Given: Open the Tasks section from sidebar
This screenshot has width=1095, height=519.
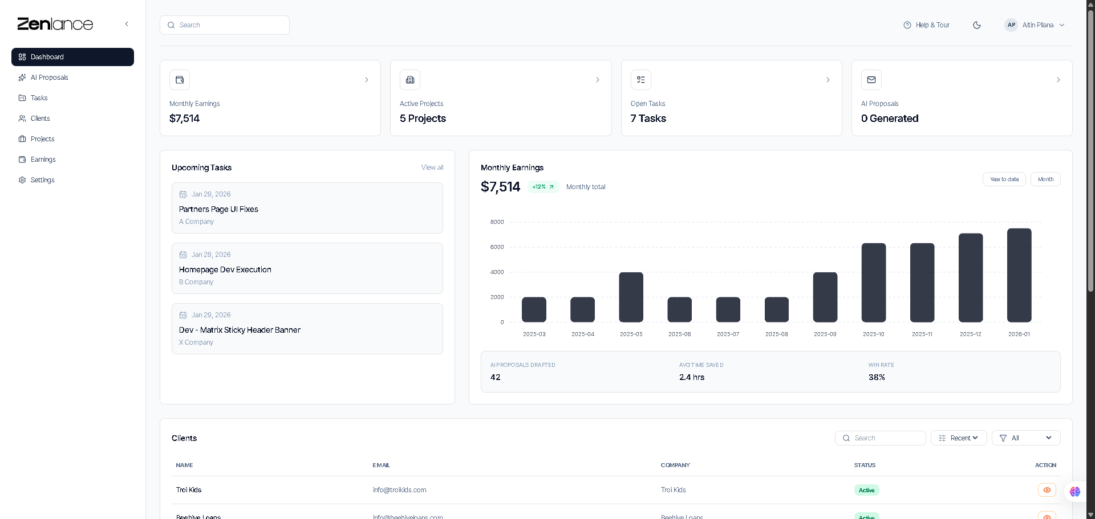Looking at the screenshot, I should click(x=38, y=98).
